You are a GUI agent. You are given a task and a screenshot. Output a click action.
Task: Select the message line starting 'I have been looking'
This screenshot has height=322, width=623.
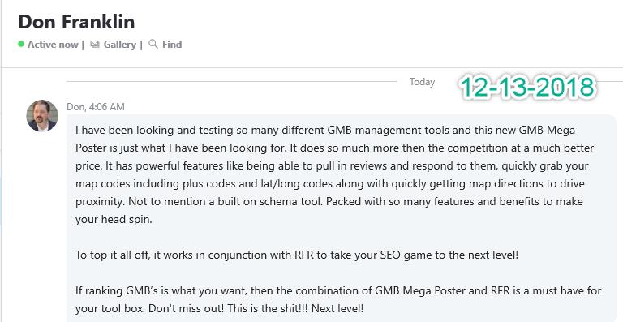pos(325,131)
